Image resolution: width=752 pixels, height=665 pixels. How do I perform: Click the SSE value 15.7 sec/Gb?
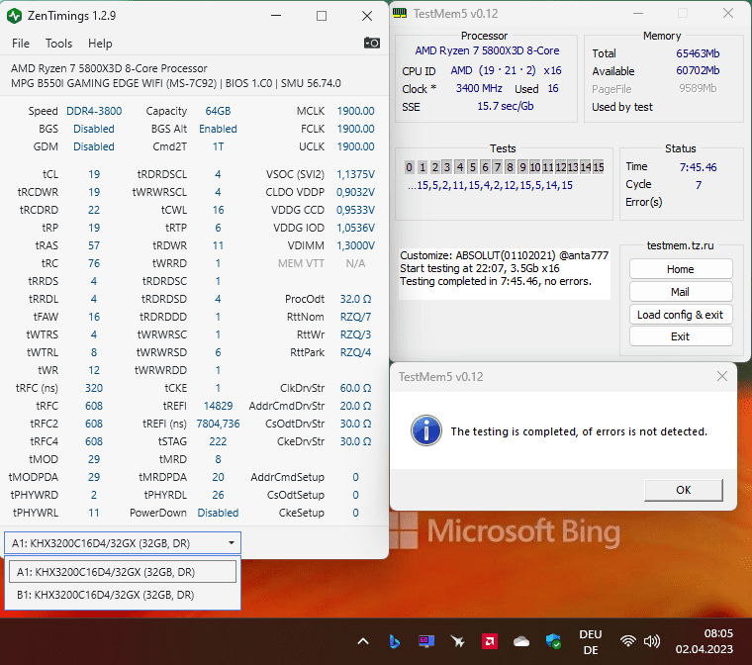[505, 106]
